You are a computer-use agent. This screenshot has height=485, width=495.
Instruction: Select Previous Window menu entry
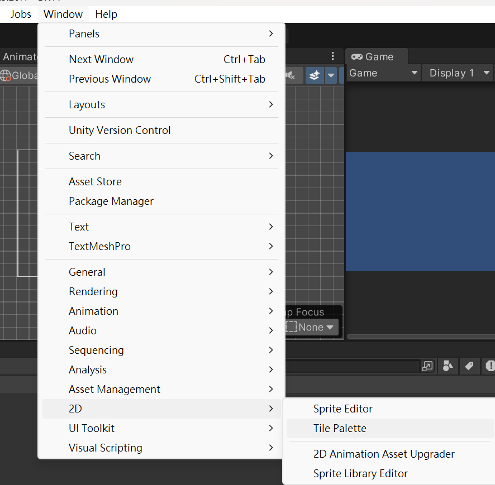tap(161, 79)
